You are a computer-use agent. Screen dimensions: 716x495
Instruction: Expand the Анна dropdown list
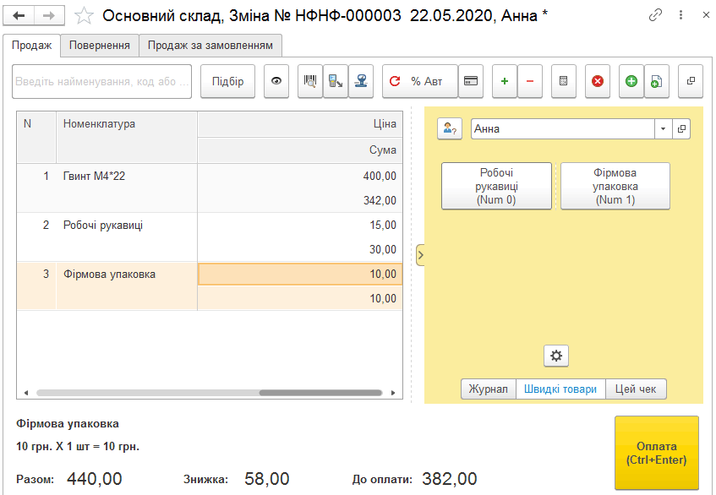(663, 128)
